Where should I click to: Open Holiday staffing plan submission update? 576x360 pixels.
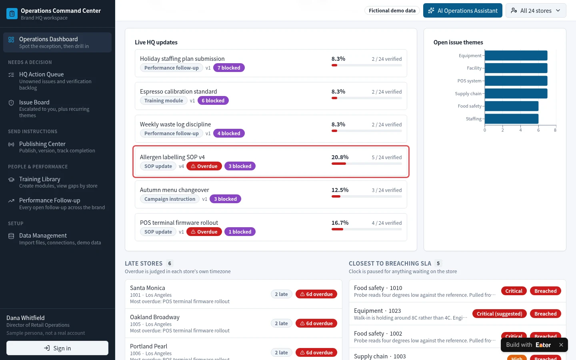coord(271,63)
